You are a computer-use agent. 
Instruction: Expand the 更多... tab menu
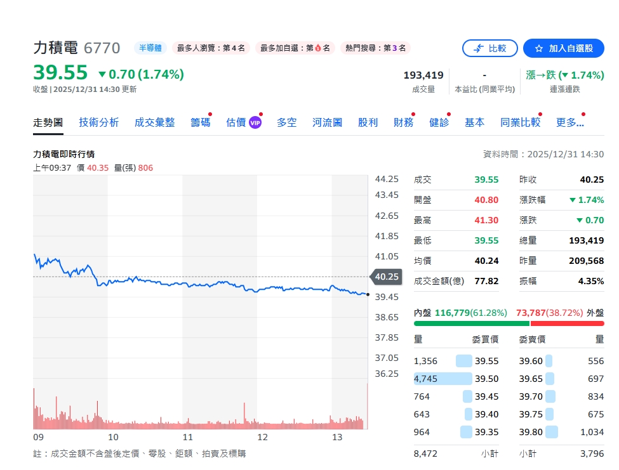coord(569,122)
